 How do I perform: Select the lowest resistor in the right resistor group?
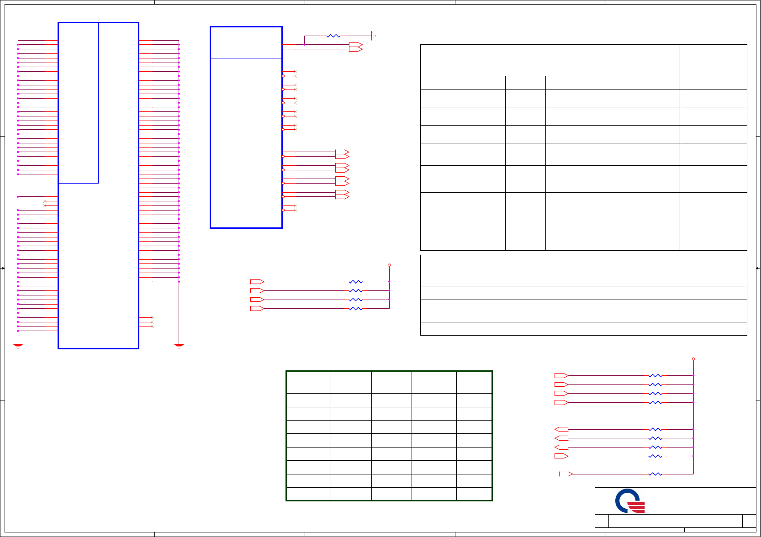(x=655, y=474)
